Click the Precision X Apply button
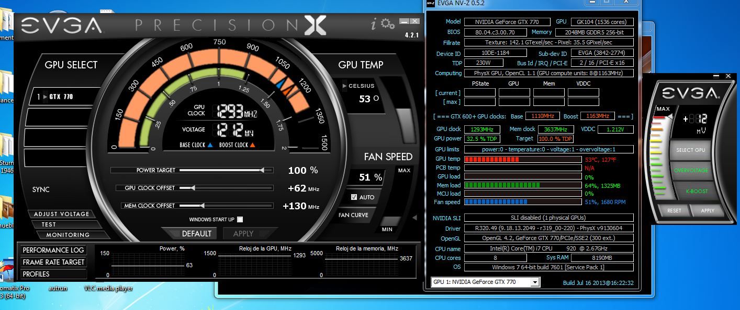 pos(243,234)
